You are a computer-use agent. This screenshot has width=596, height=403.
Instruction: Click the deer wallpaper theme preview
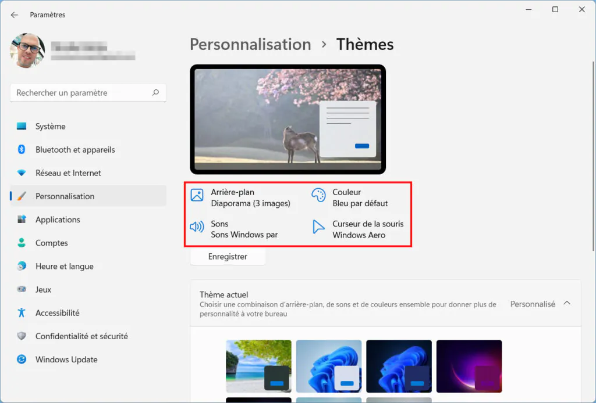pos(288,120)
